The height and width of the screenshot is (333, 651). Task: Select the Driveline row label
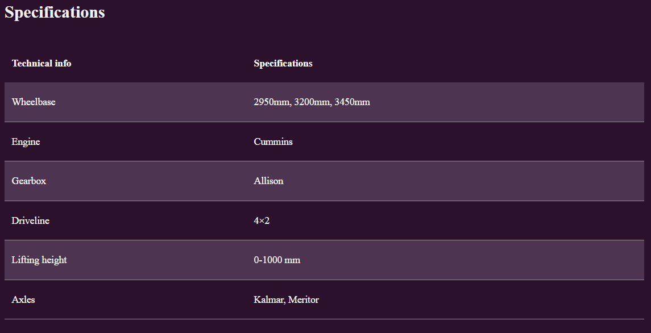tap(30, 220)
